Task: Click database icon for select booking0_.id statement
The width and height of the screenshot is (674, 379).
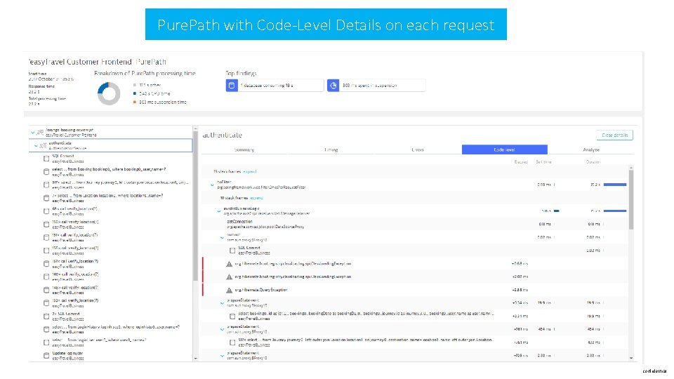Action: [232, 317]
